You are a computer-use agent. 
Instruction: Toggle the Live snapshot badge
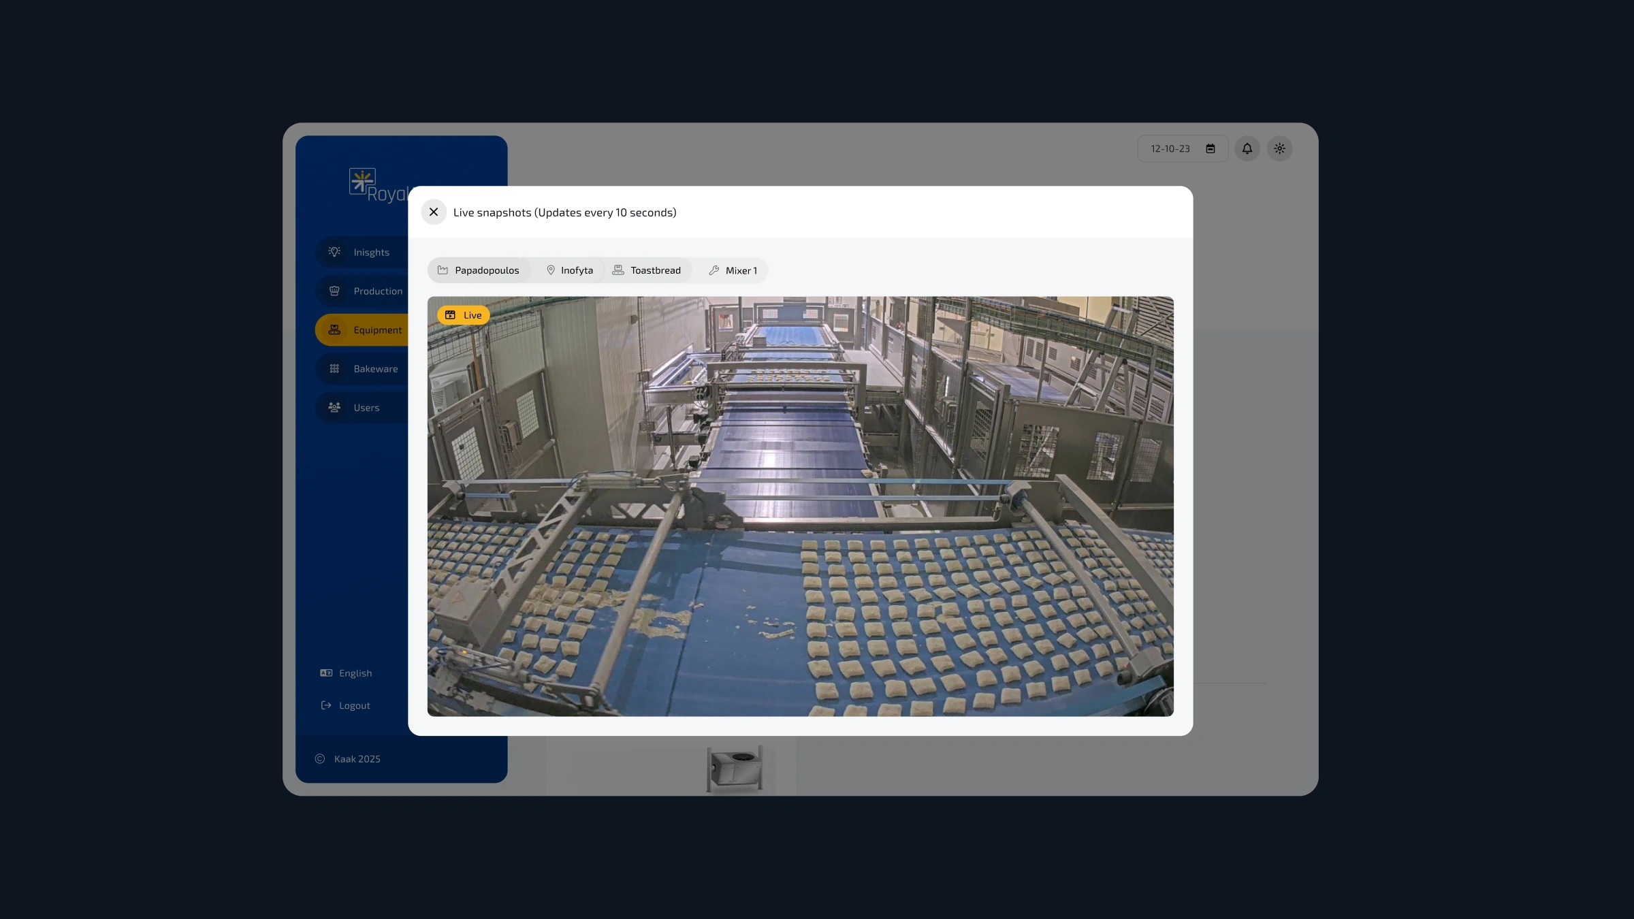click(463, 315)
